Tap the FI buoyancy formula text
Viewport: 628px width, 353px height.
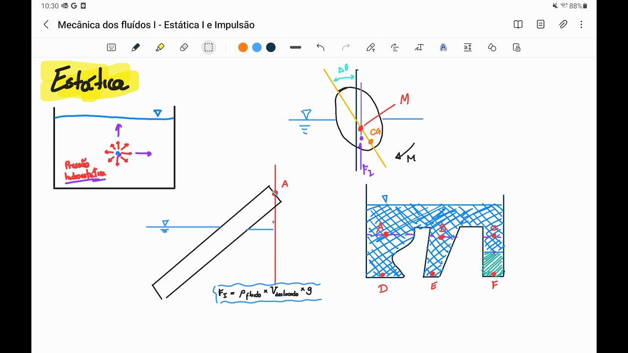[x=265, y=293]
